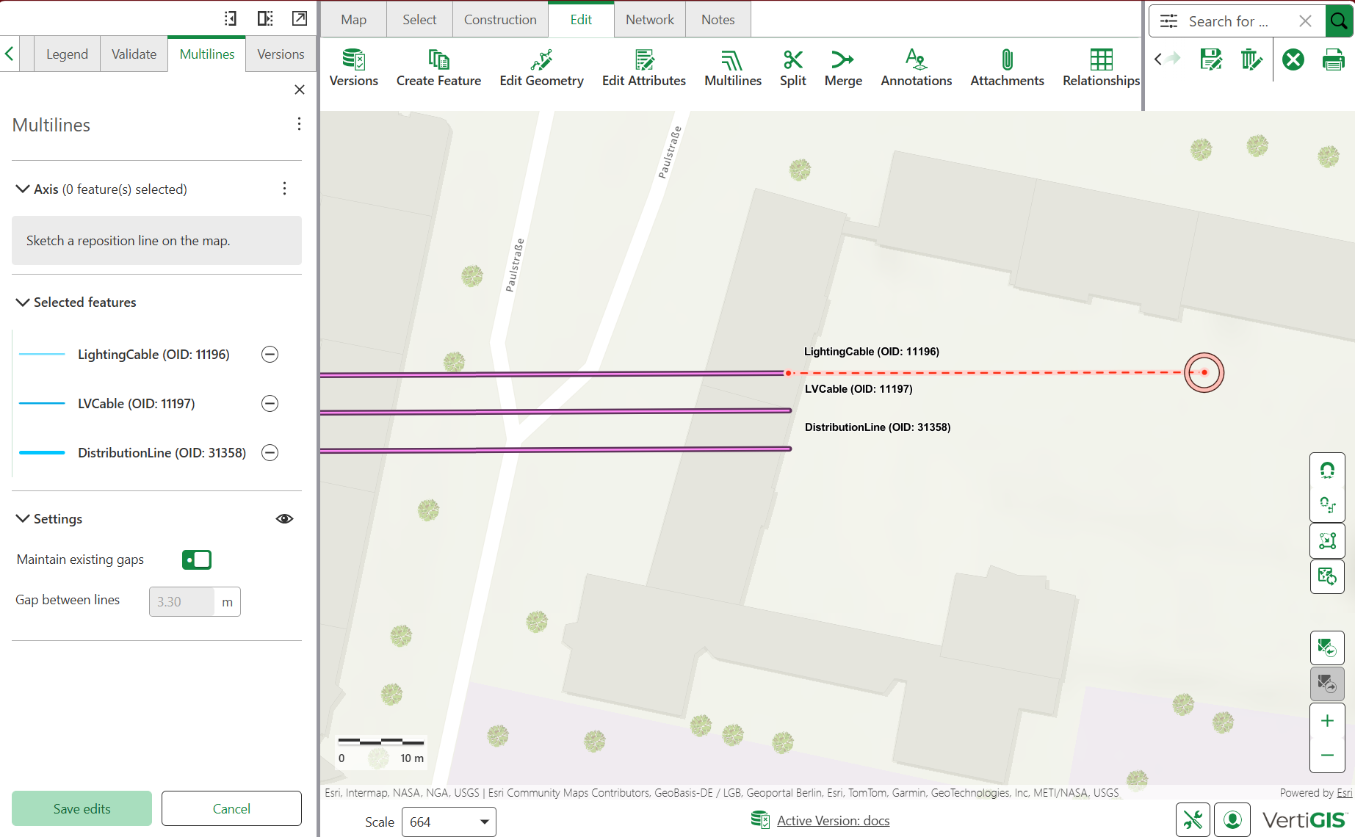Open the Scale dropdown
1355x837 pixels.
[x=449, y=822]
